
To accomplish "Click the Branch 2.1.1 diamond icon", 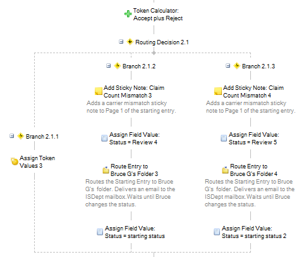I will pyautogui.click(x=20, y=136).
